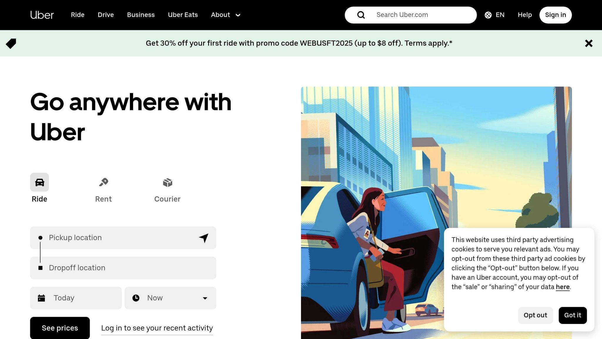The height and width of the screenshot is (339, 602).
Task: Select the Rent tab label
Action: [103, 199]
